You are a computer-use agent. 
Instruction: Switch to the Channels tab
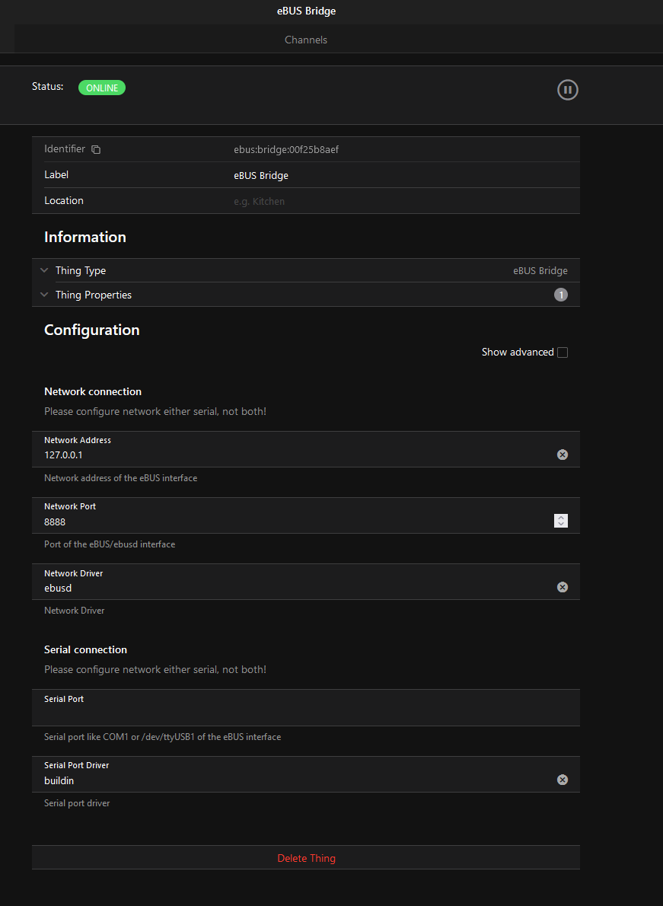pyautogui.click(x=305, y=40)
